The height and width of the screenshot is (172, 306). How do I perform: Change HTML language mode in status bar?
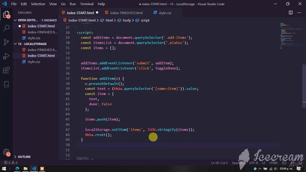tap(273, 162)
